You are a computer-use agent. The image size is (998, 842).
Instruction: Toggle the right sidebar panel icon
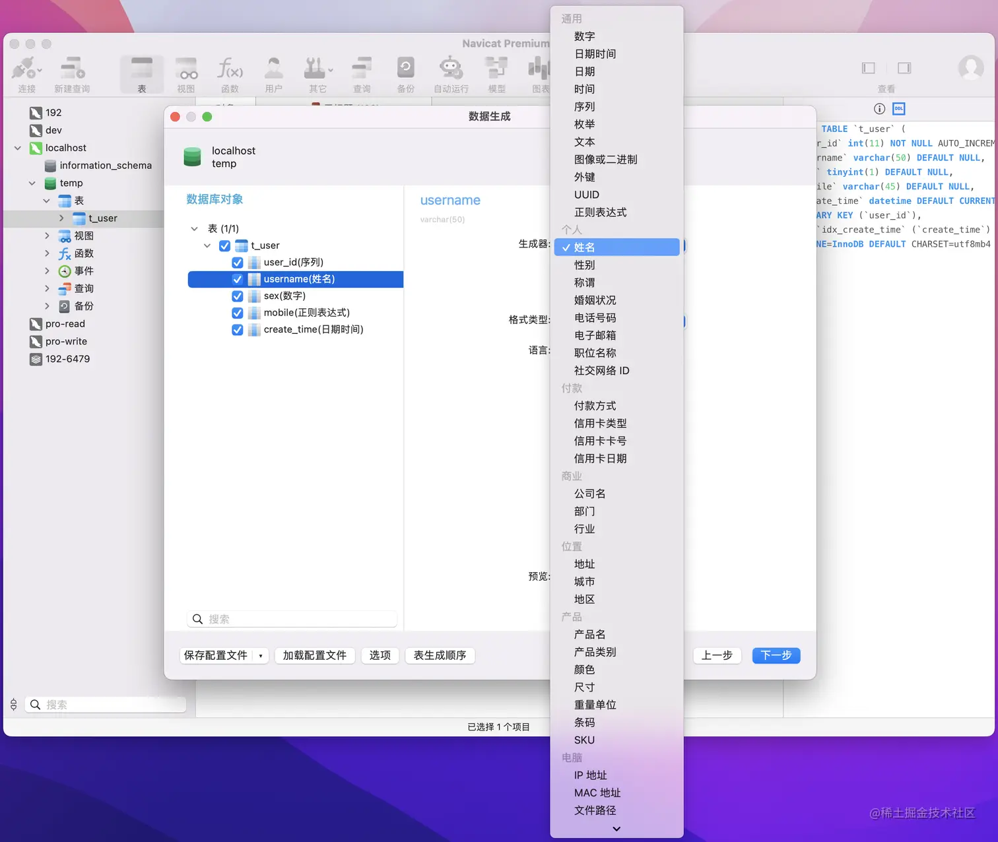coord(904,68)
